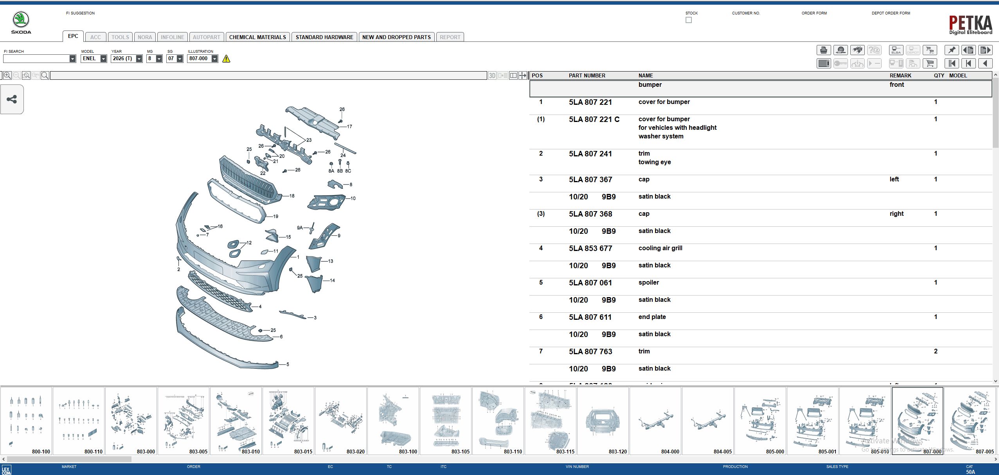Click the ELSA link icon

click(x=896, y=50)
